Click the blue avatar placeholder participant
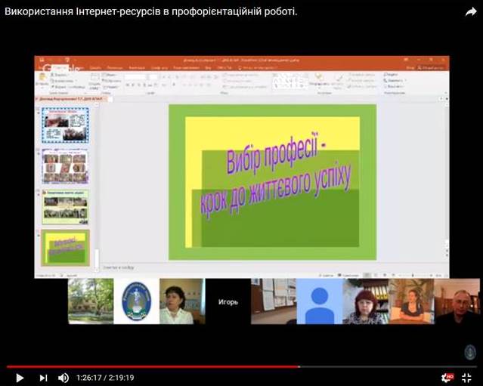Viewport: 483px width, 386px height. [x=318, y=301]
